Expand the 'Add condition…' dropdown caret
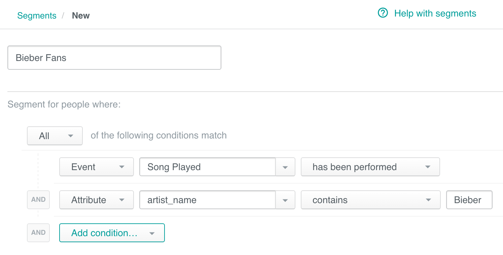503x255 pixels. [x=152, y=233]
